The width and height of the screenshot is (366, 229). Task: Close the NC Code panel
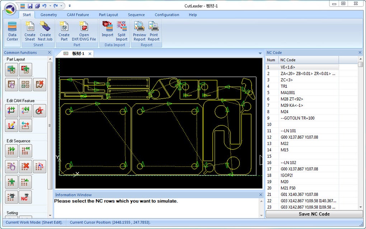click(x=360, y=52)
